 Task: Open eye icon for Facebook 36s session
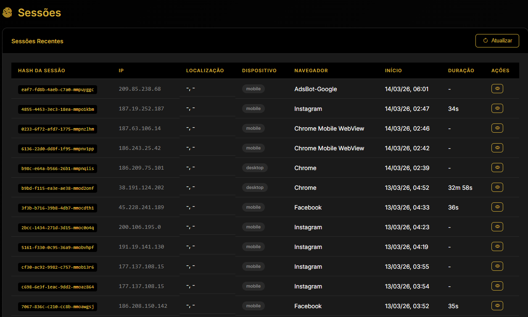(x=497, y=207)
